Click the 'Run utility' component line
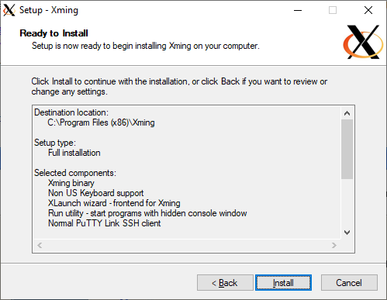This screenshot has width=387, height=300. point(147,213)
